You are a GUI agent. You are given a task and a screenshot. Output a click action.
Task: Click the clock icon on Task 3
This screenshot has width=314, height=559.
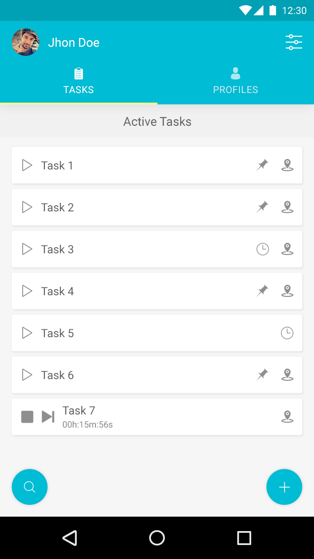point(262,249)
